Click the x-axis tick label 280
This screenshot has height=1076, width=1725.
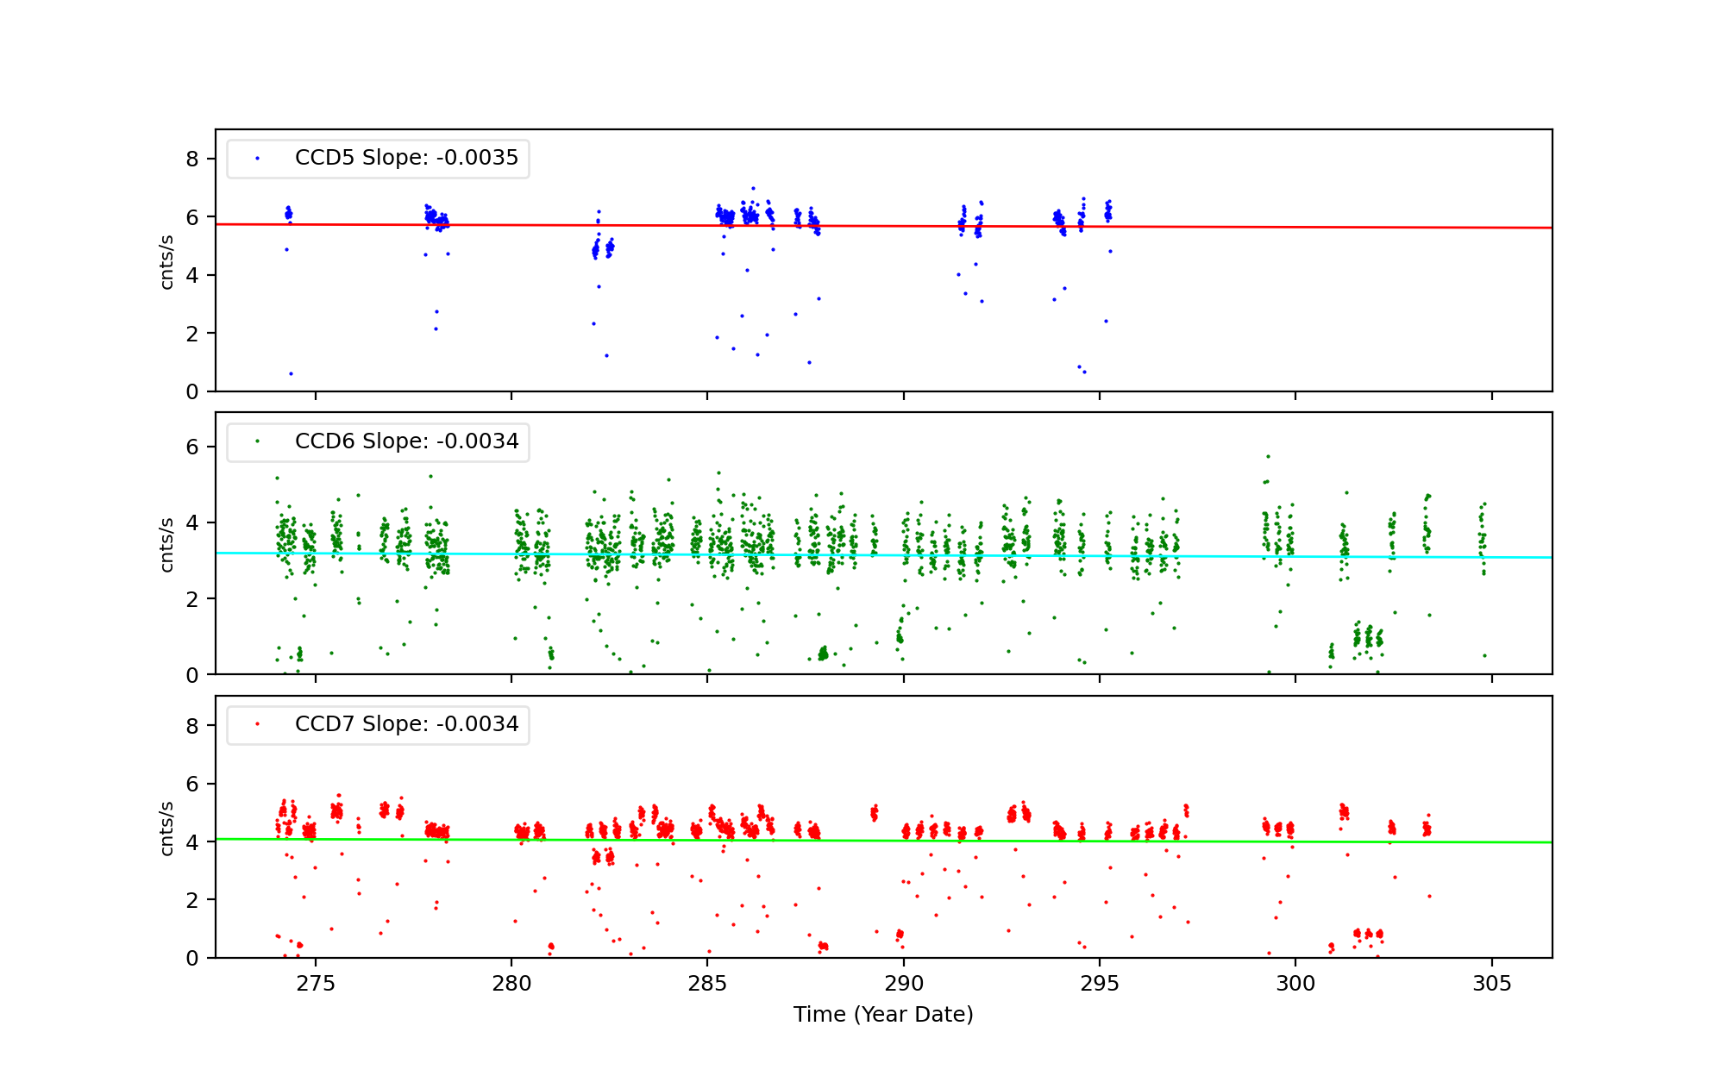coord(511,984)
